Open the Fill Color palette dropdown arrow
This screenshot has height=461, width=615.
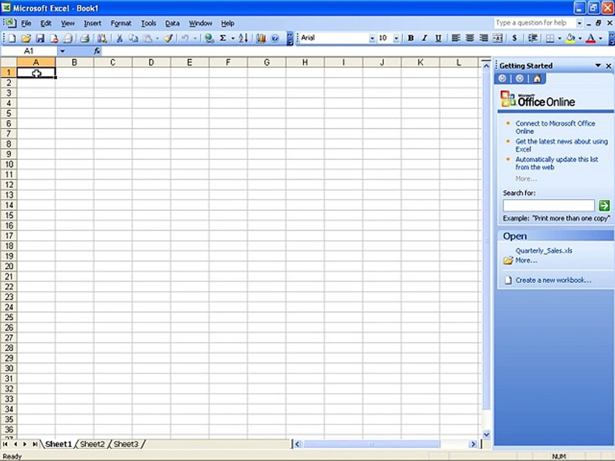click(580, 38)
